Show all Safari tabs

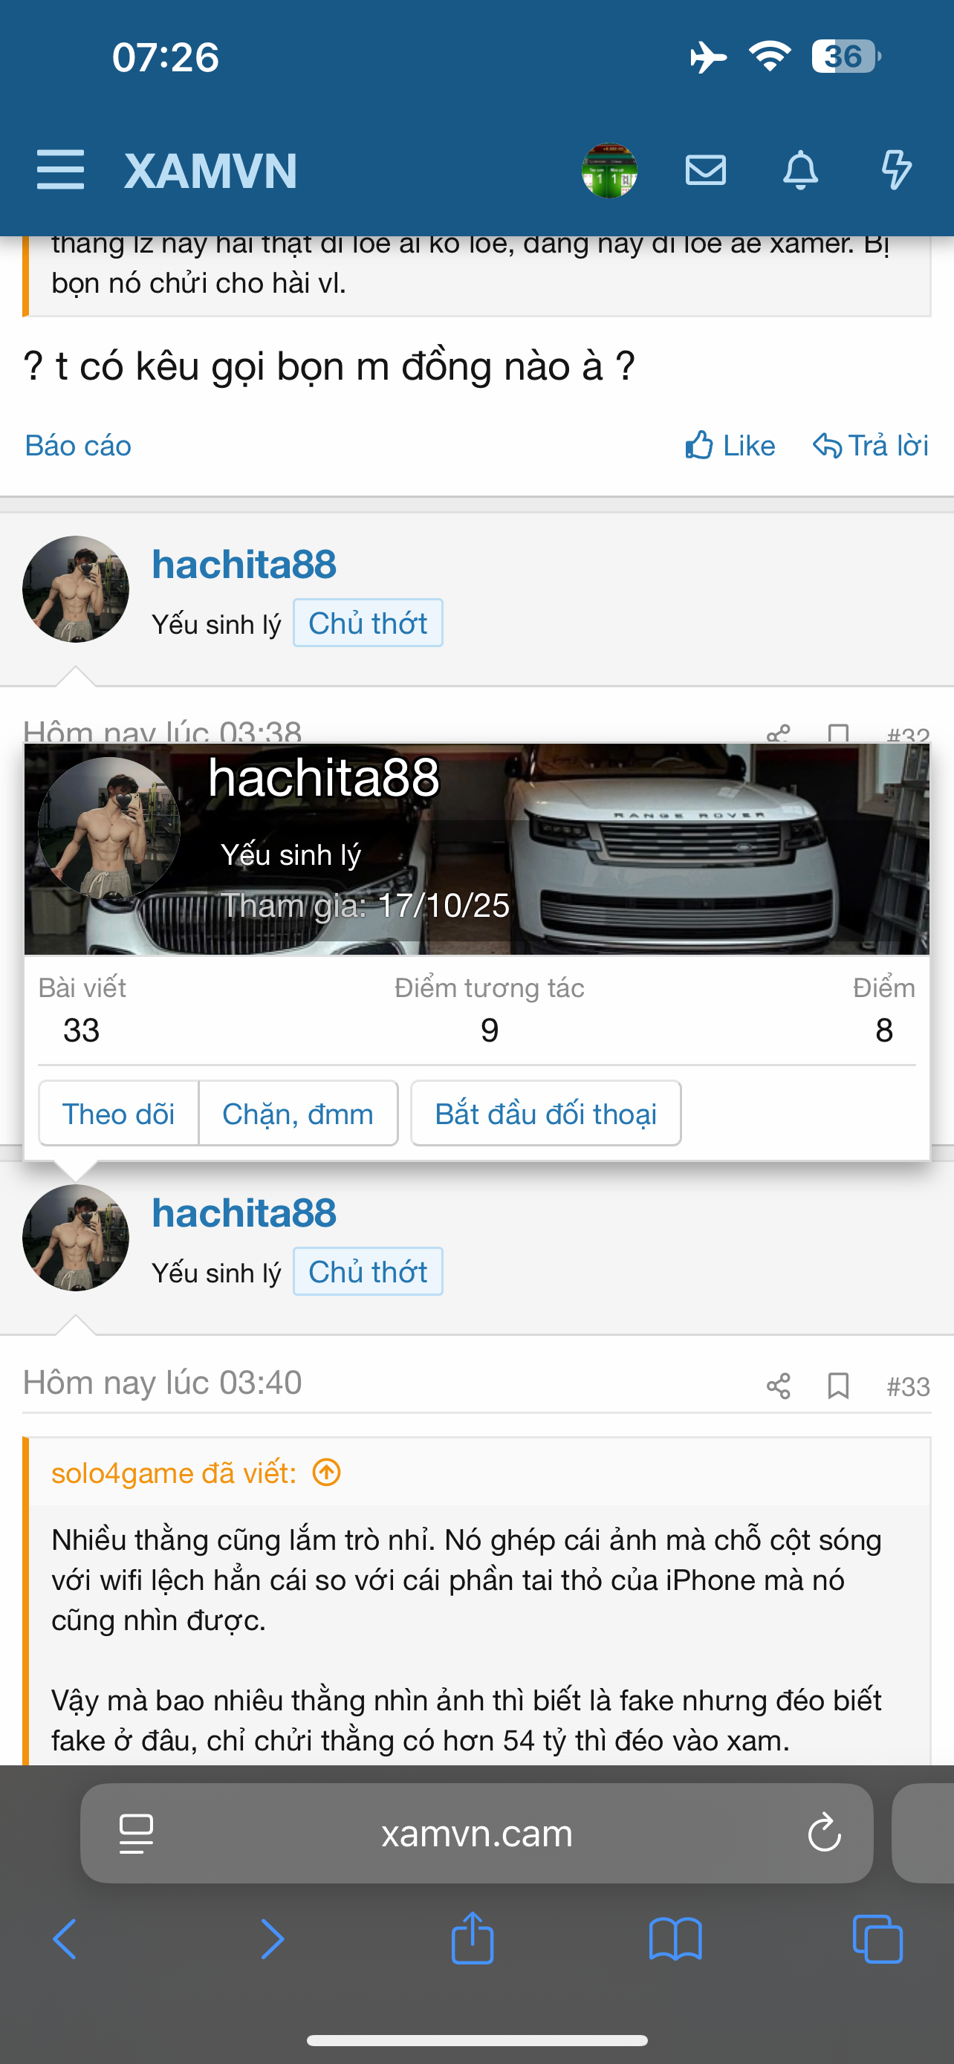pos(877,1939)
